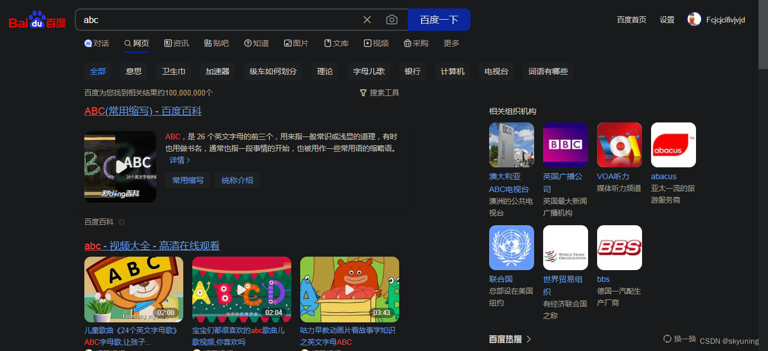The height and width of the screenshot is (351, 768).
Task: Select the 网页 tab
Action: point(137,43)
